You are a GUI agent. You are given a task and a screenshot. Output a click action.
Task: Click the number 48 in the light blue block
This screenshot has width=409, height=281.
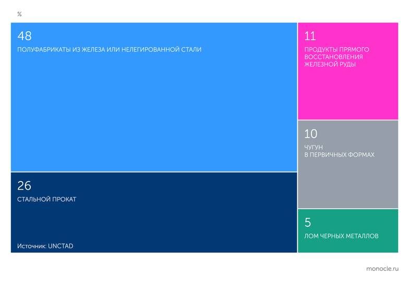tap(25, 36)
